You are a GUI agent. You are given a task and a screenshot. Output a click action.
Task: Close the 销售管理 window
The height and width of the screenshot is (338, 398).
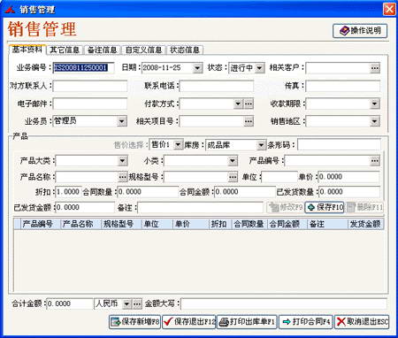[389, 9]
